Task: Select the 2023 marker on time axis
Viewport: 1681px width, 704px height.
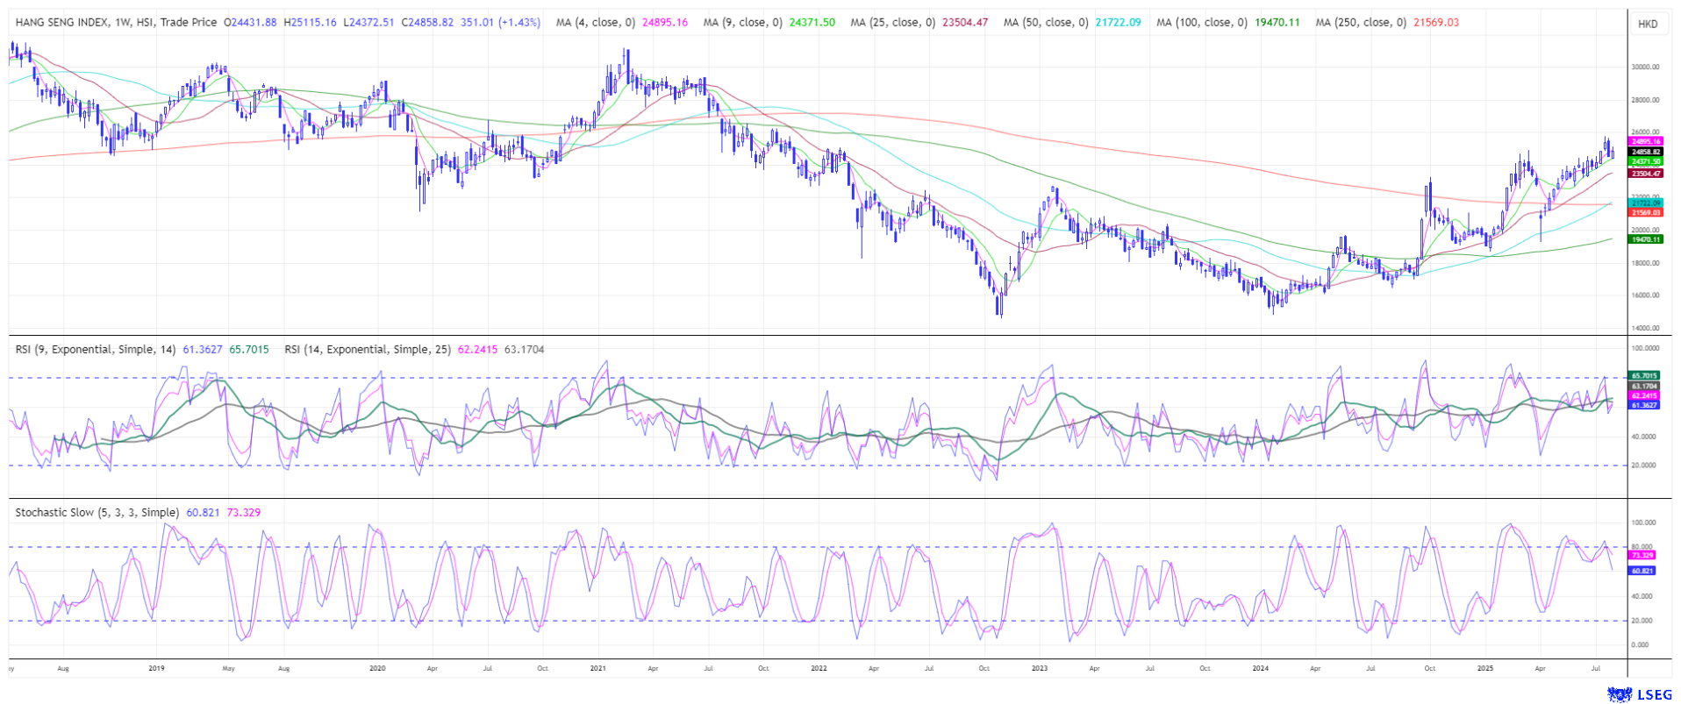Action: click(1039, 669)
